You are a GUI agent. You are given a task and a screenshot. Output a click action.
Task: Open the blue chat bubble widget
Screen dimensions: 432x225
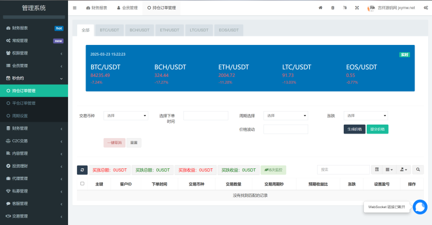420,207
